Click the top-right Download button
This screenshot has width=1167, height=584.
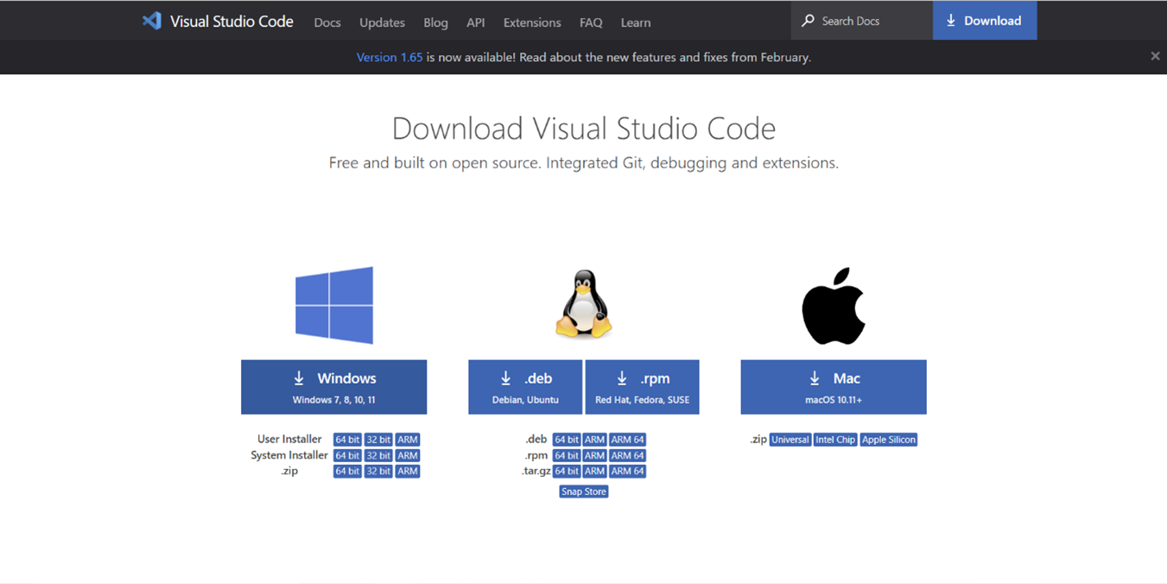[x=985, y=21]
